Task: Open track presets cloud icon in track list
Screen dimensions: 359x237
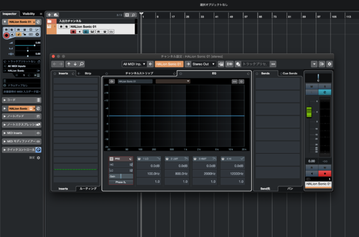Action: point(55,15)
